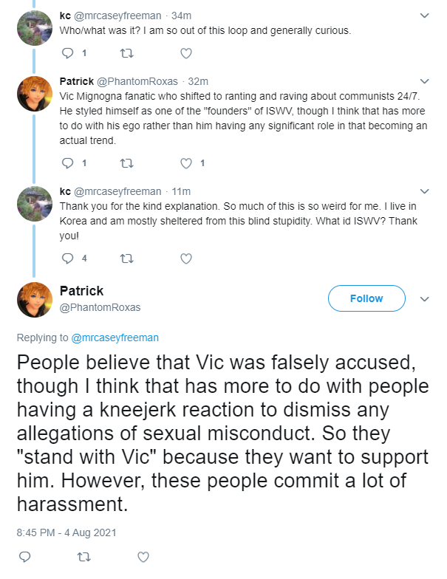
Task: View Patrick's large profile avatar
Action: [34, 300]
